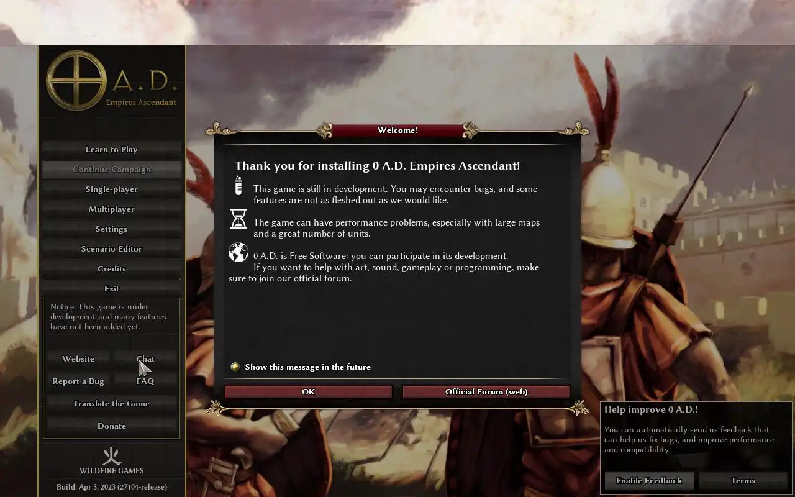Screen dimensions: 795x497
Task: Click the Enable Feedback button
Action: click(649, 480)
